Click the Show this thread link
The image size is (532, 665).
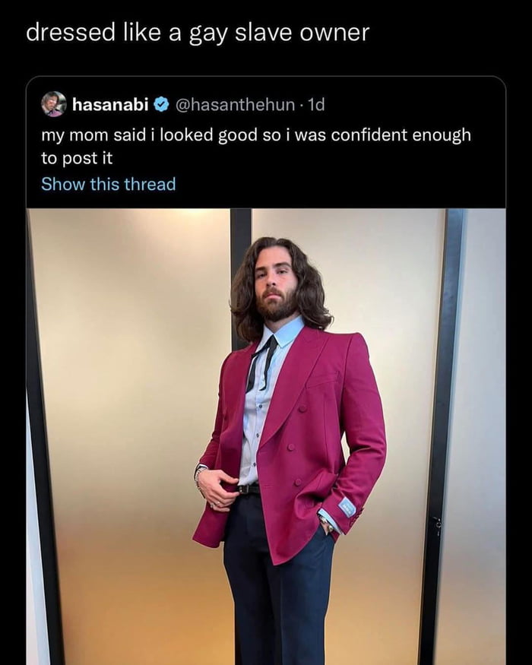click(108, 184)
